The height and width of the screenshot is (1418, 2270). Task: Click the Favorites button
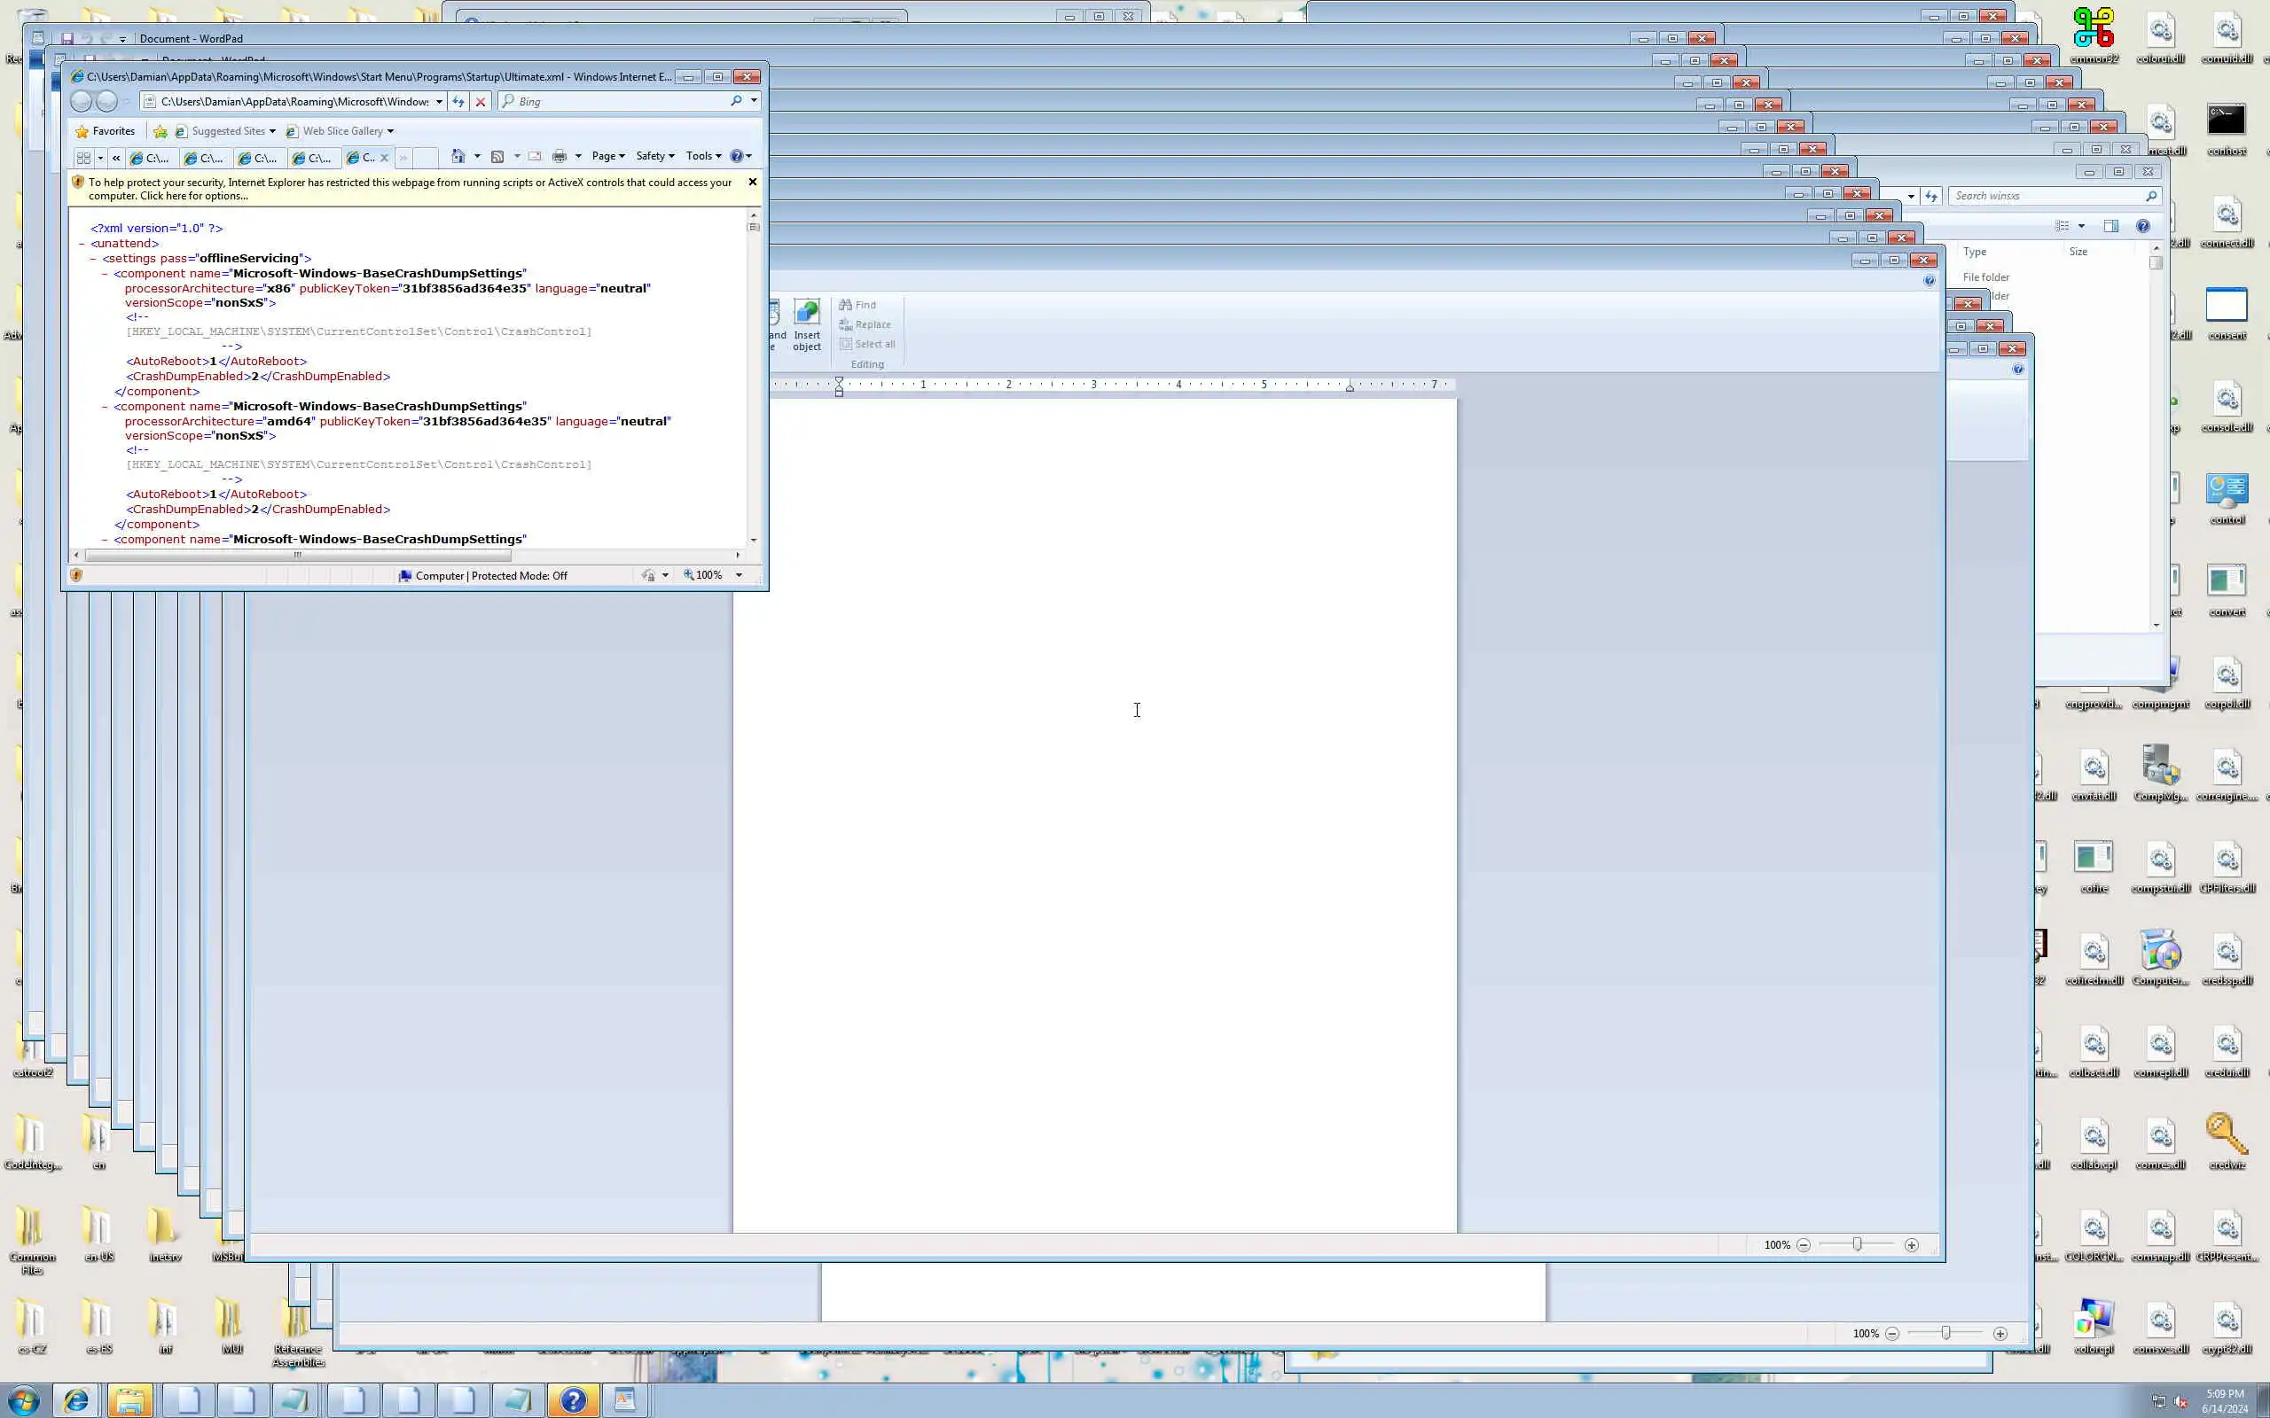(105, 131)
